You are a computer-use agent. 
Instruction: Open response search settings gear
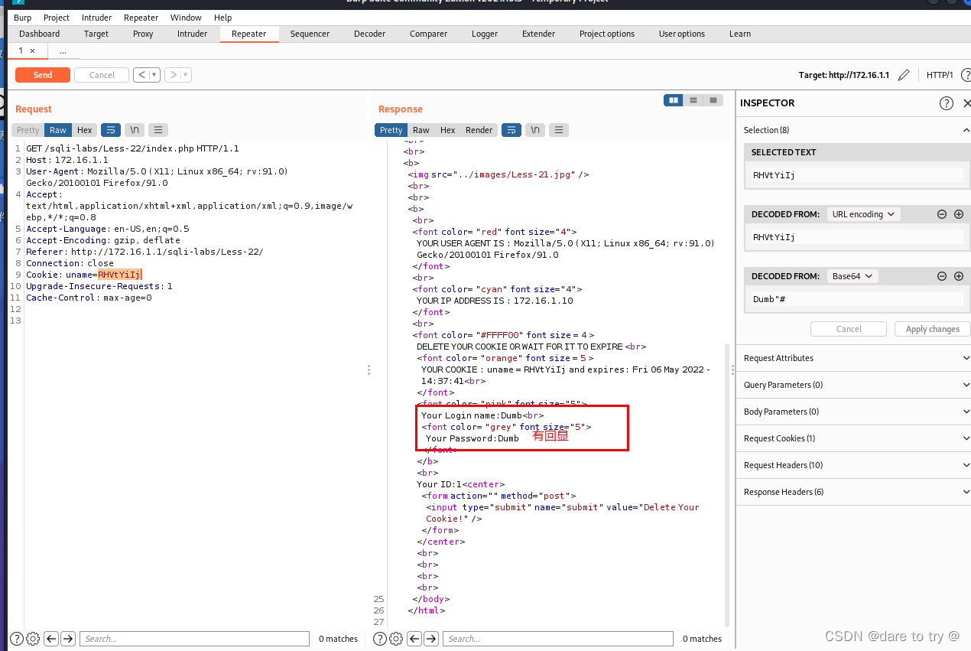pos(396,639)
